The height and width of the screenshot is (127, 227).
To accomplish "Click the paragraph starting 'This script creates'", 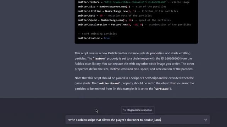I will (134, 61).
